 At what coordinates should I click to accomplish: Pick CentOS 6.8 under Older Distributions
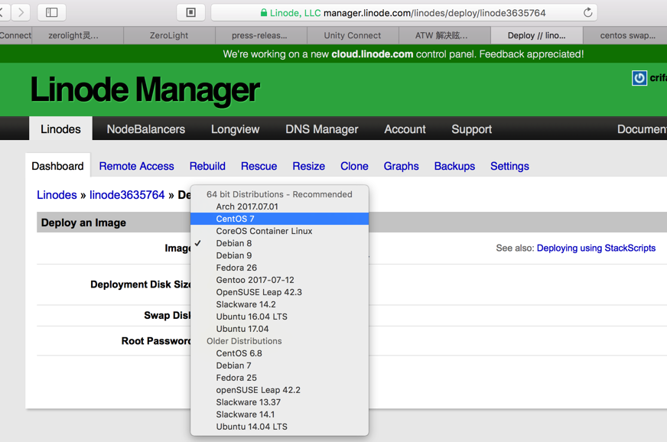click(x=279, y=353)
